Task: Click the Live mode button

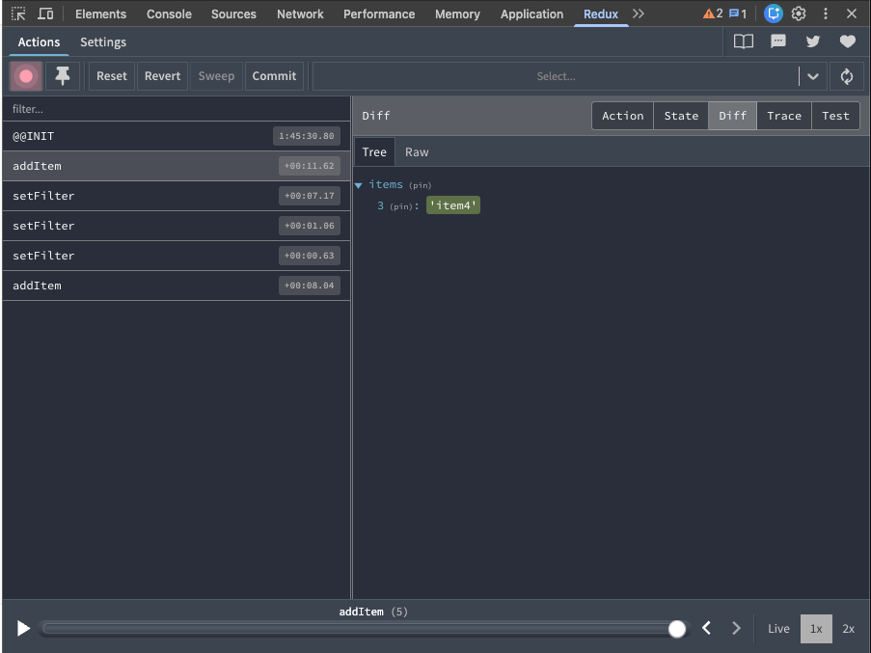Action: click(778, 629)
